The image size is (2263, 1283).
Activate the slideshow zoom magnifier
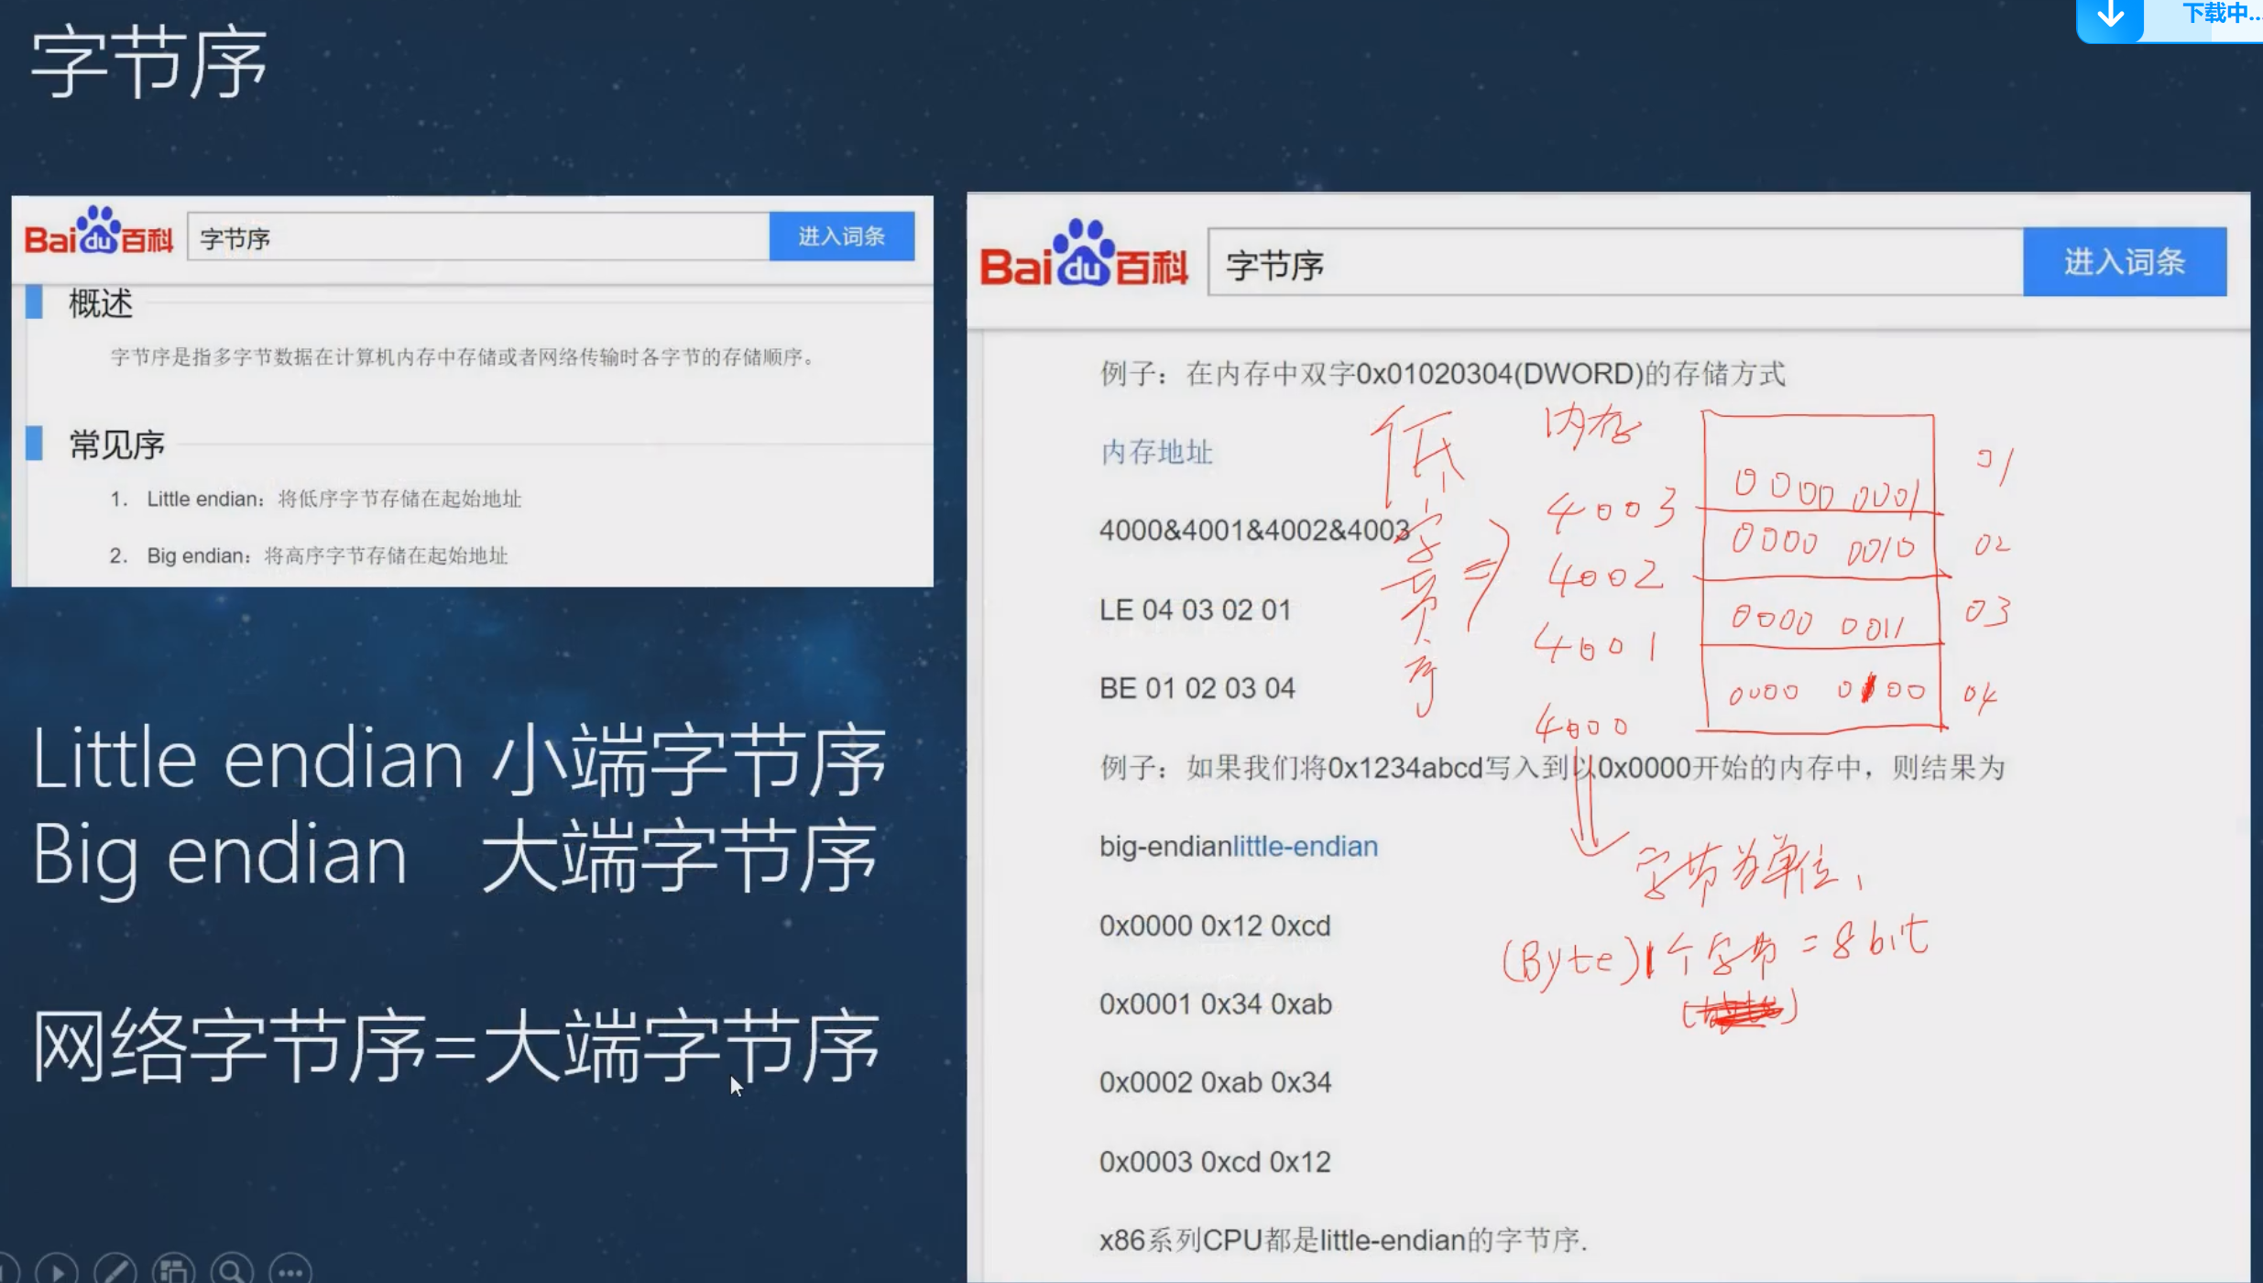(x=232, y=1271)
